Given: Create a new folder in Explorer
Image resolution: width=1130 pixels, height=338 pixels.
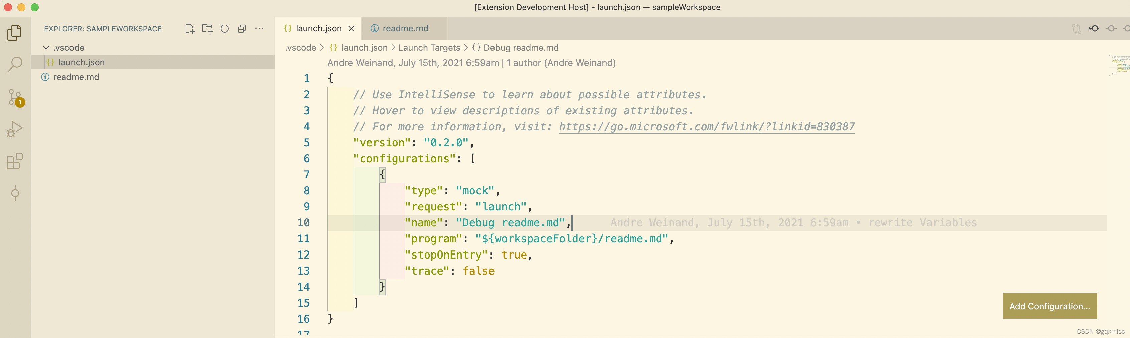Looking at the screenshot, I should [207, 29].
